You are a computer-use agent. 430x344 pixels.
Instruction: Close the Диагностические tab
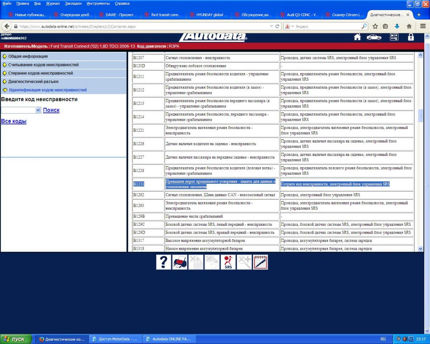[407, 15]
